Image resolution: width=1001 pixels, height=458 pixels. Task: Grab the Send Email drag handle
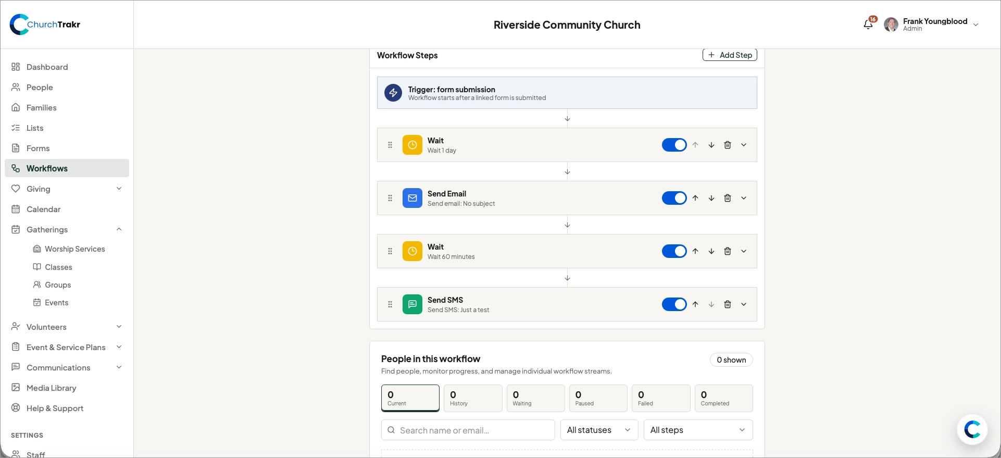pyautogui.click(x=390, y=198)
